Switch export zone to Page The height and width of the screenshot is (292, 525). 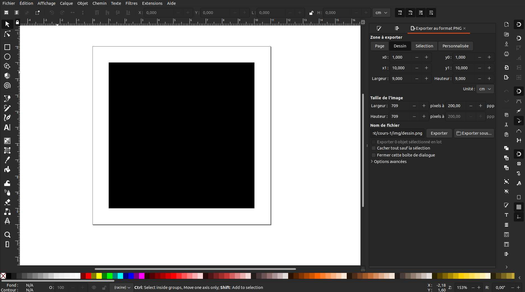(380, 46)
